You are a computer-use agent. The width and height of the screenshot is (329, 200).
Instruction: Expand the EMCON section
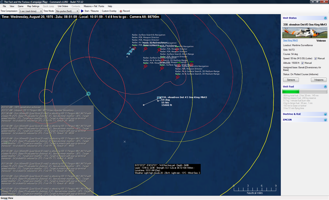pyautogui.click(x=325, y=120)
